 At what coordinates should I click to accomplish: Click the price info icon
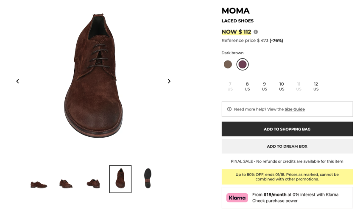pyautogui.click(x=256, y=32)
